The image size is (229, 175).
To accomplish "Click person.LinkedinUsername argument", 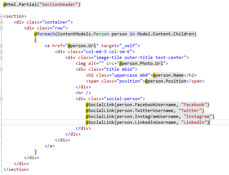I will [146, 123].
